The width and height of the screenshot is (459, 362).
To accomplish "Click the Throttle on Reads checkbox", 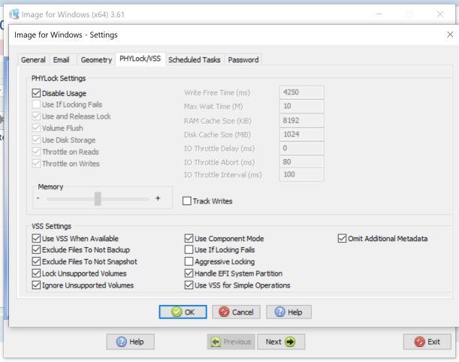I will [36, 152].
